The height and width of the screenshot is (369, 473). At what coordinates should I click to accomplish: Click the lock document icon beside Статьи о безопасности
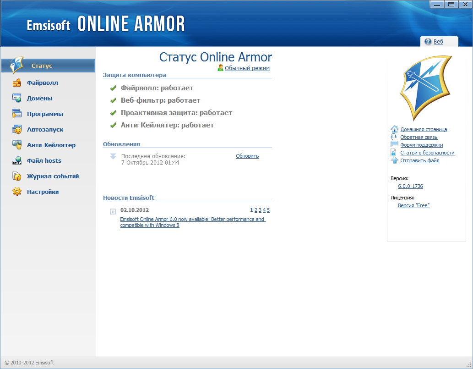coord(393,153)
